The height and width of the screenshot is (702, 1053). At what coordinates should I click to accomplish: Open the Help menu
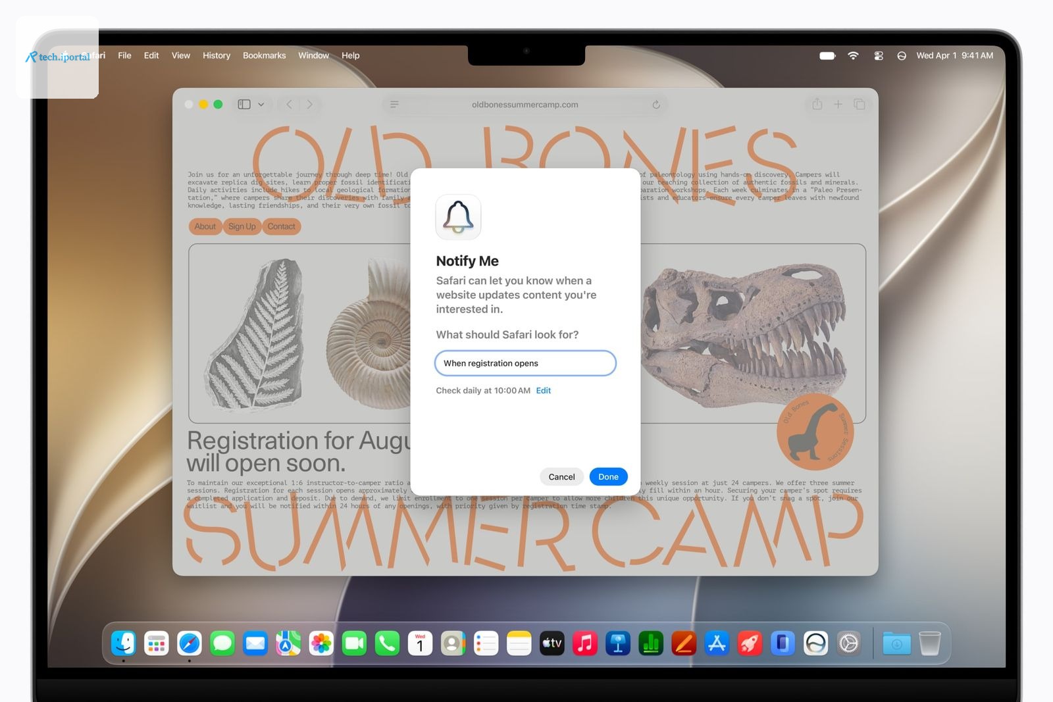[350, 55]
